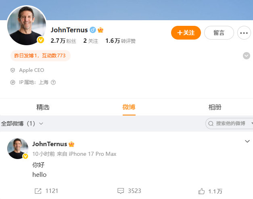This screenshot has width=253, height=199.
Task: Open comments via speech bubble icon
Action: tap(121, 191)
